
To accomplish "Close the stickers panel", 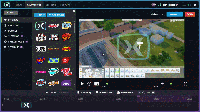I will 74,11.
